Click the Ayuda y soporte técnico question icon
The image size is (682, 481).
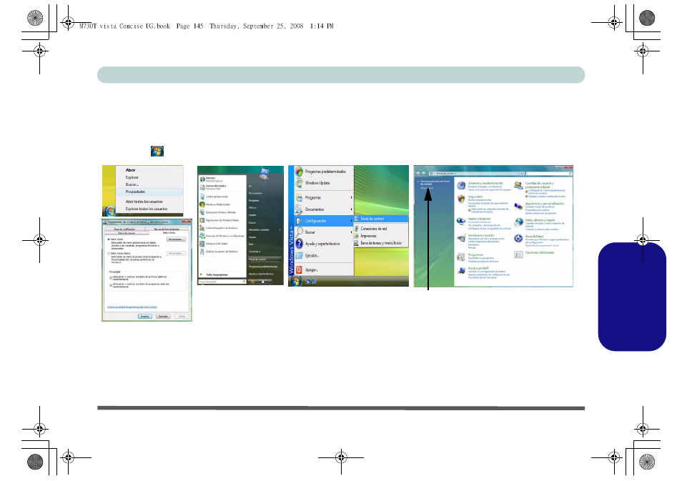click(300, 244)
